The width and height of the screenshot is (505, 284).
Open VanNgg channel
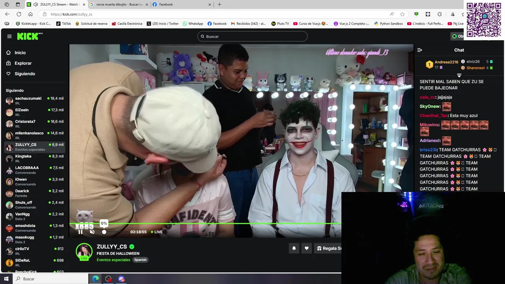coord(35,216)
